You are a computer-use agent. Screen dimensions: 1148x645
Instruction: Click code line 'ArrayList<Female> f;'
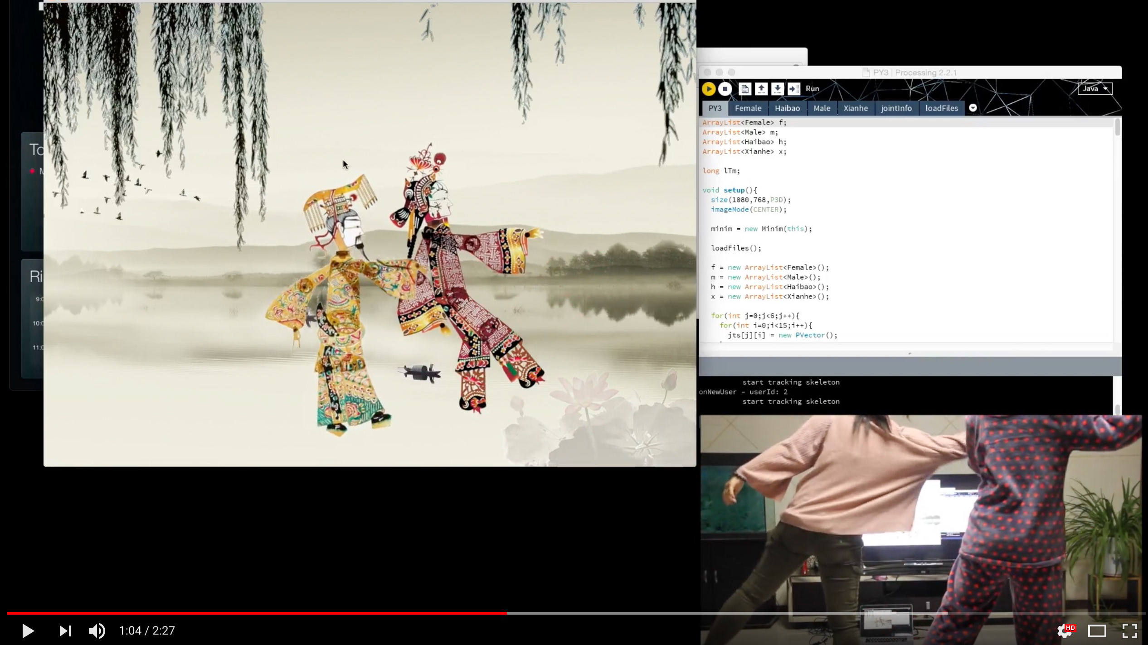coord(744,122)
